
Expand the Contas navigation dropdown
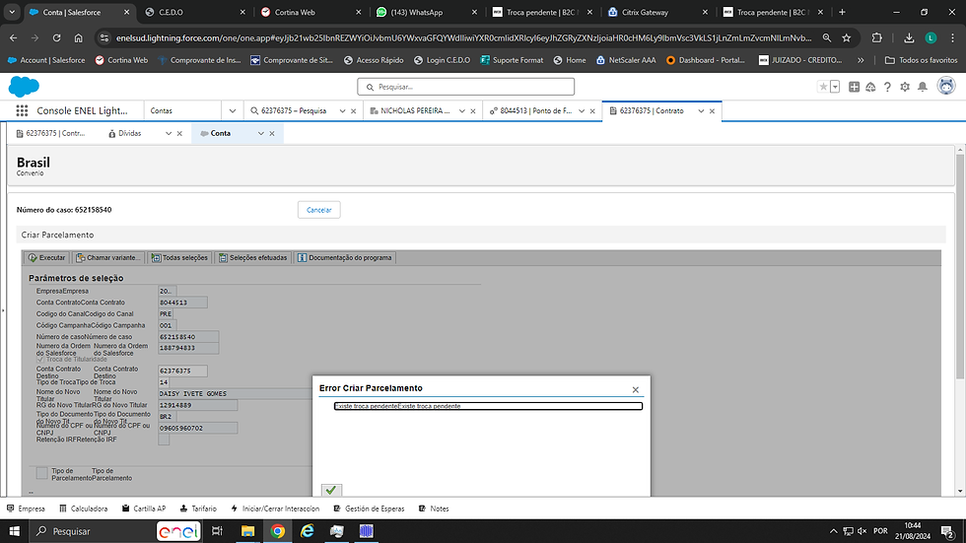(x=233, y=110)
